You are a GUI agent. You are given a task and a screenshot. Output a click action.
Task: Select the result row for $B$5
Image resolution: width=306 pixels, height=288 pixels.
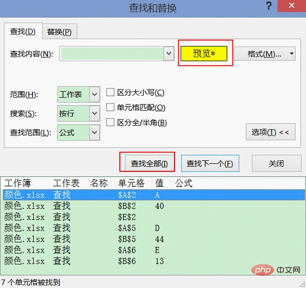coord(154,239)
